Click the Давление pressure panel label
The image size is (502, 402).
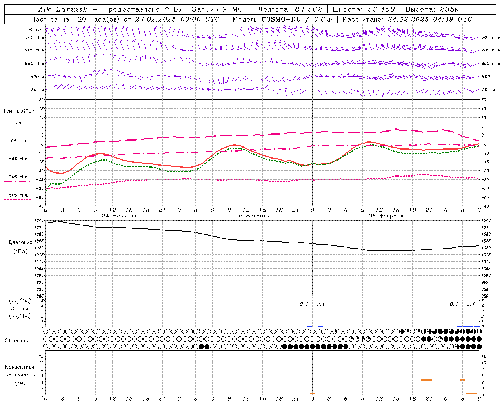click(20, 243)
